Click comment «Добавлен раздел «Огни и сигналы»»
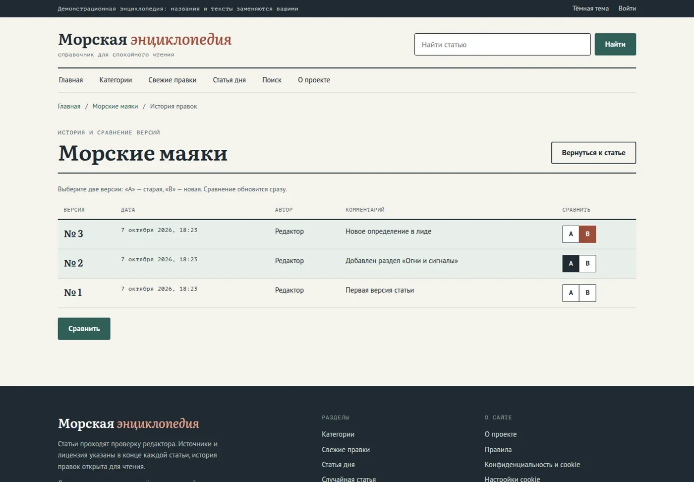This screenshot has height=482, width=694. click(402, 260)
